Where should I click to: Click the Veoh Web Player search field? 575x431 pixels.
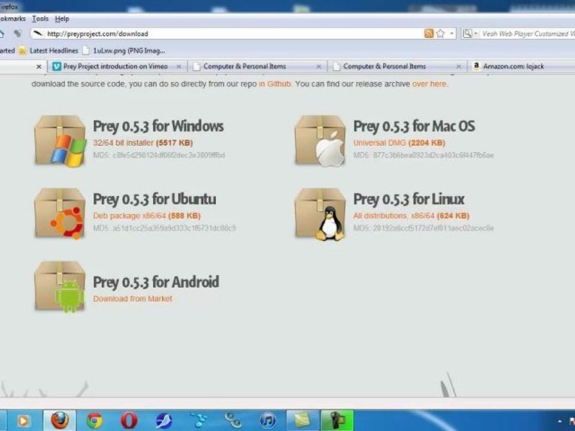click(x=527, y=34)
